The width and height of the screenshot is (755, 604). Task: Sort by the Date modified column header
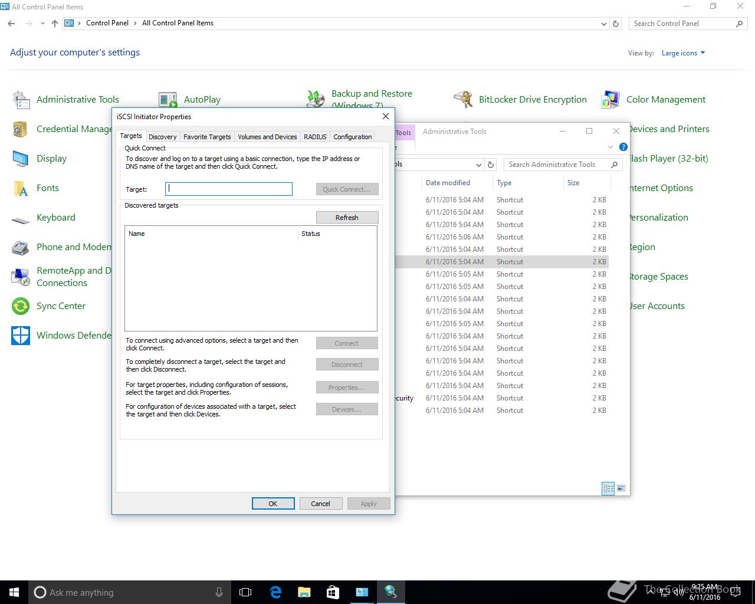coord(457,183)
